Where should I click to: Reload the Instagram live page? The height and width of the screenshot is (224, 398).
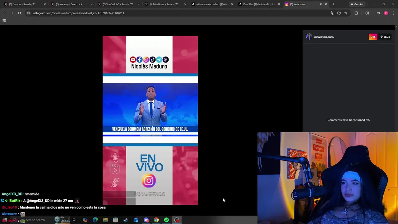[x=19, y=13]
